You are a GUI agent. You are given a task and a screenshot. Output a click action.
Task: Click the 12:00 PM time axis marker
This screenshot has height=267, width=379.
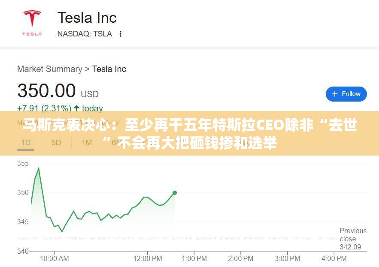point(148,258)
